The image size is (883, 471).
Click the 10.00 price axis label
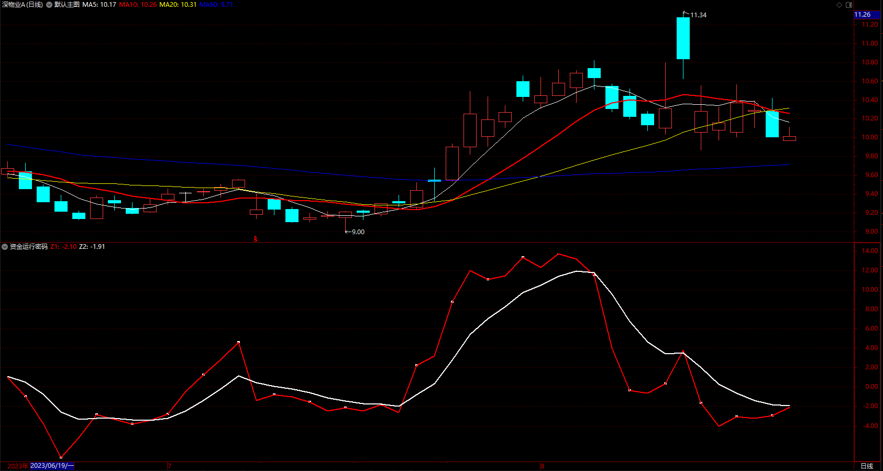[x=870, y=137]
